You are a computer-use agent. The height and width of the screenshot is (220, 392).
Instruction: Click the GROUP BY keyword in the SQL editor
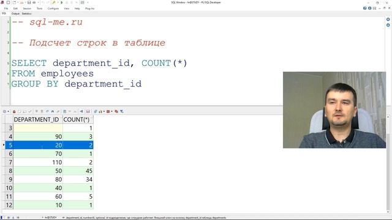[35, 84]
